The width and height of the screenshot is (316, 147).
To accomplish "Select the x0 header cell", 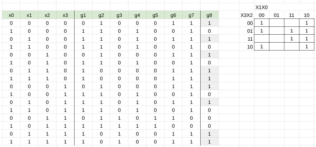I will 11,15.
